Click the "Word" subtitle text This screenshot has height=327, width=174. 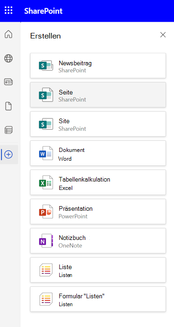(65, 159)
